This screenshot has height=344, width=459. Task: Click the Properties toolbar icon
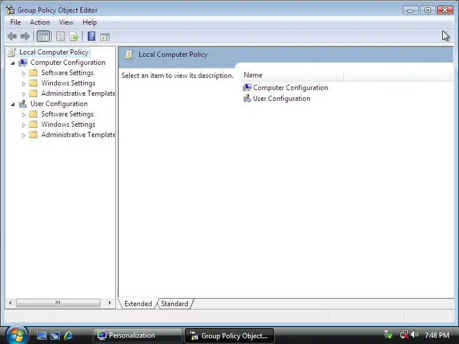(60, 37)
